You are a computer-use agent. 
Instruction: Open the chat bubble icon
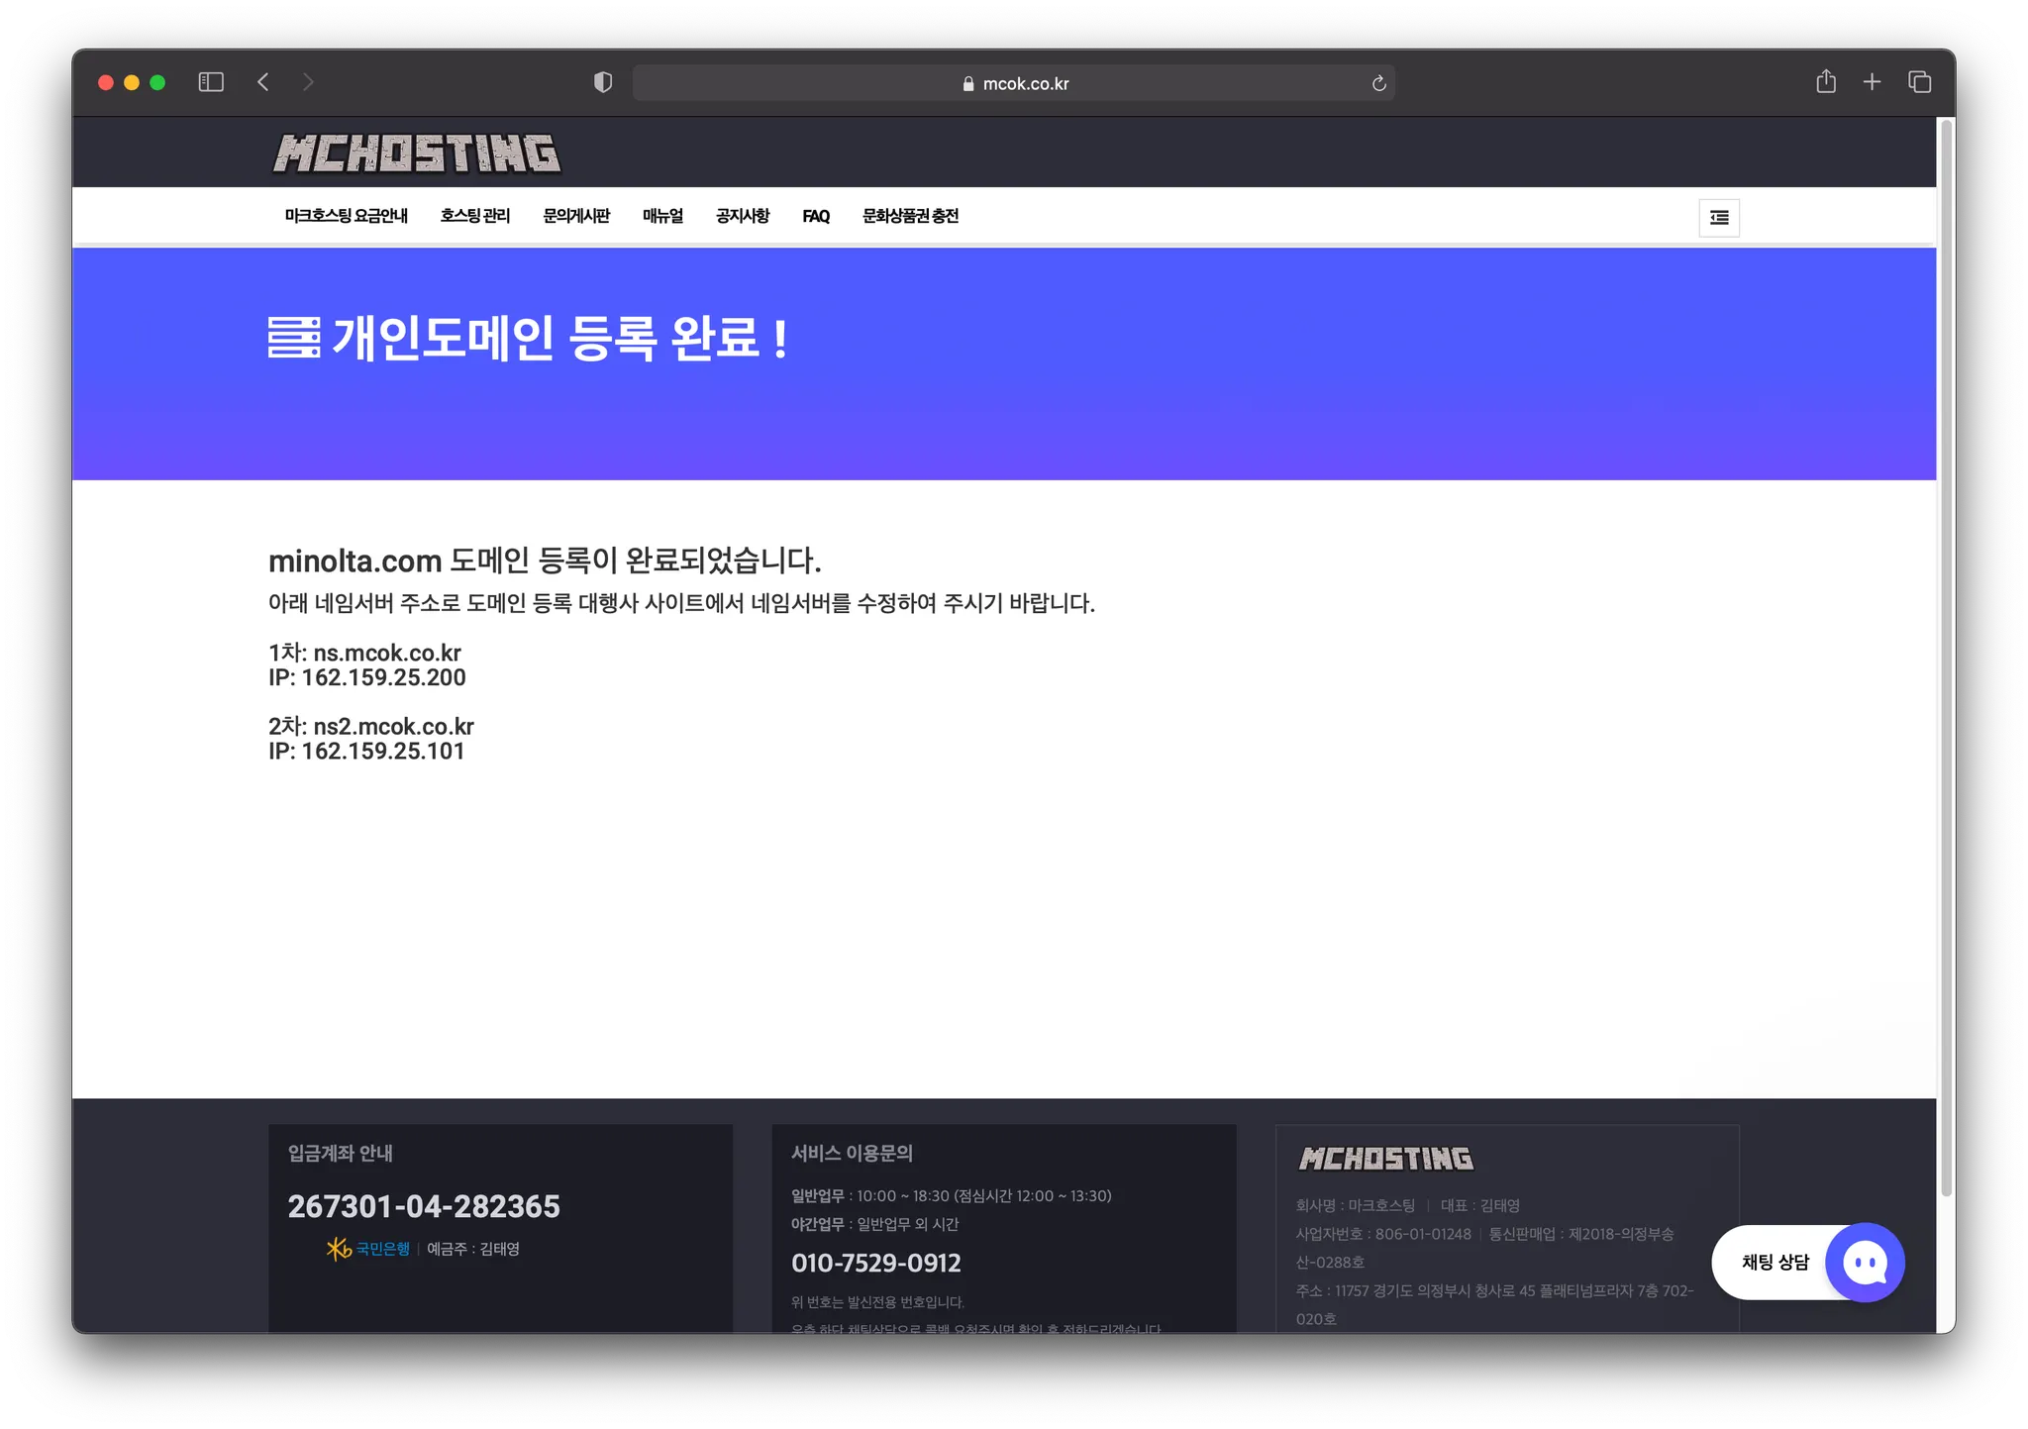tap(1865, 1263)
